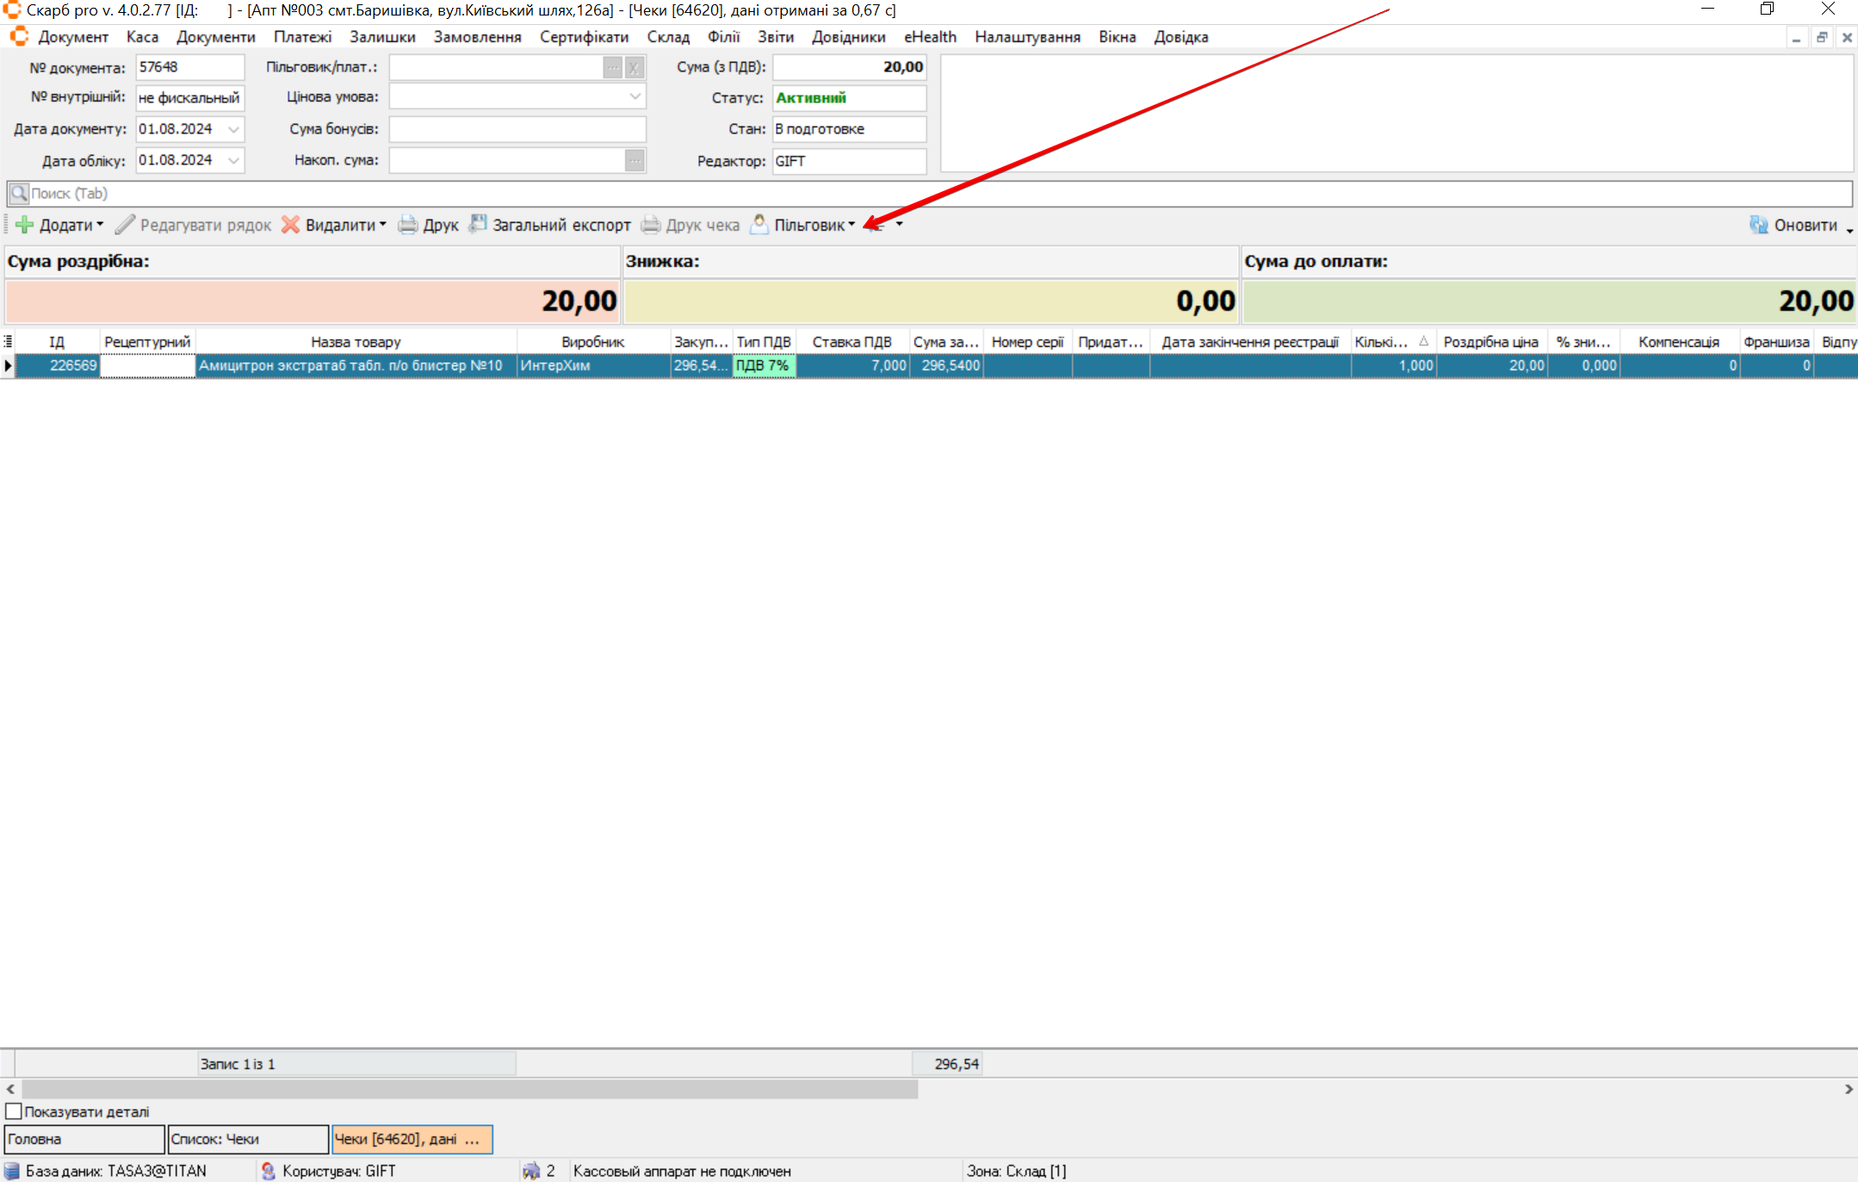
Task: Click clear X button beside Пільговик/плат. field
Action: (x=635, y=67)
